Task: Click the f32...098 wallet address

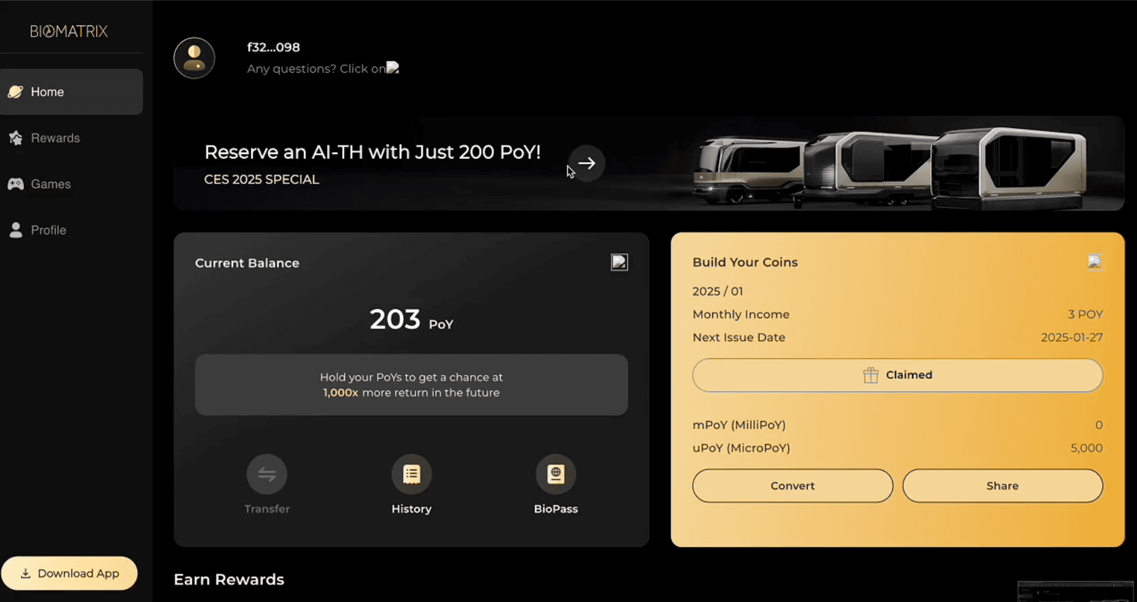Action: [x=273, y=47]
